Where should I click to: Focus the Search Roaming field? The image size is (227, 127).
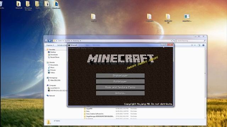(191, 41)
